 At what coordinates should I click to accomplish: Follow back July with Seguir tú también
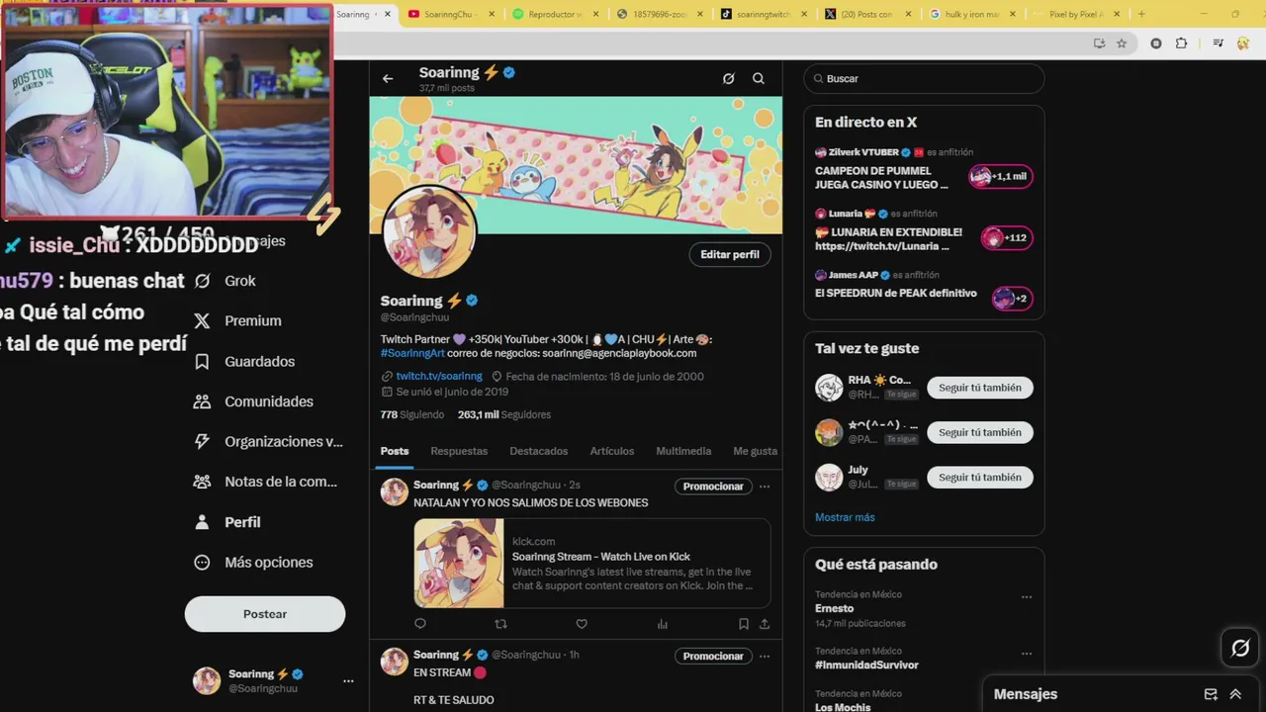980,477
